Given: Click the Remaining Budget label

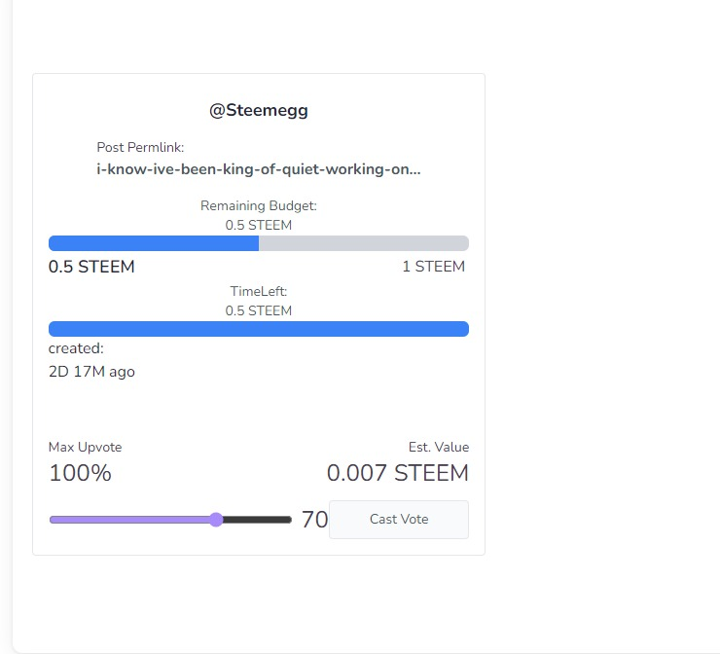Looking at the screenshot, I should click(259, 205).
